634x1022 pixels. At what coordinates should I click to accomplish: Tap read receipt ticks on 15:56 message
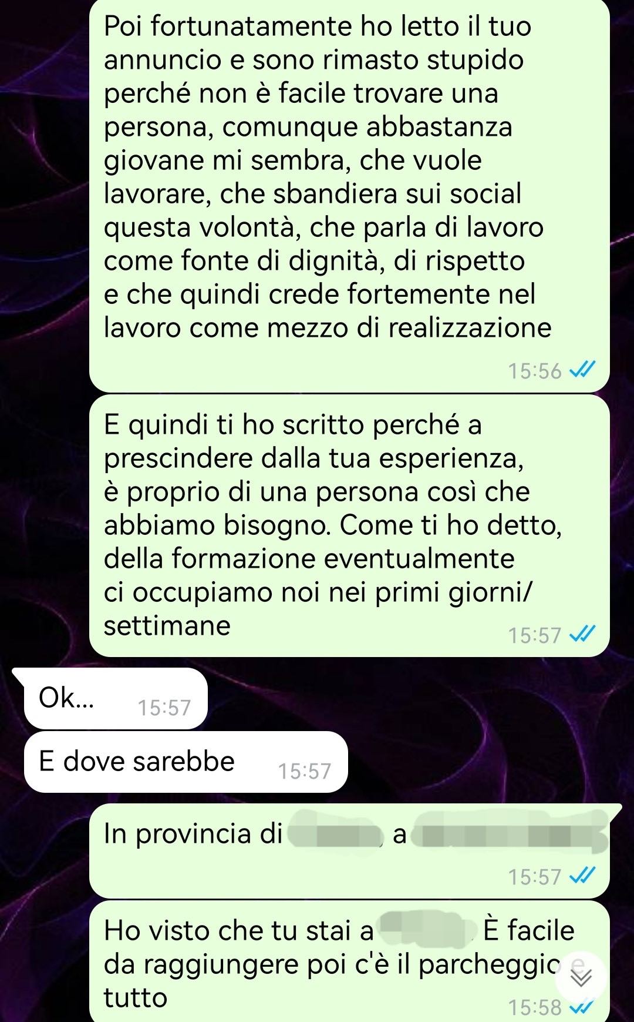[x=584, y=370]
